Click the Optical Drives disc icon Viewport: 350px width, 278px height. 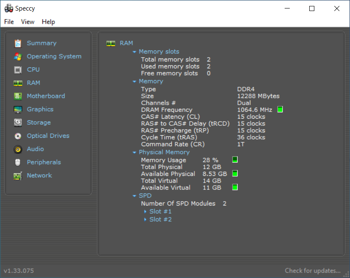point(18,136)
